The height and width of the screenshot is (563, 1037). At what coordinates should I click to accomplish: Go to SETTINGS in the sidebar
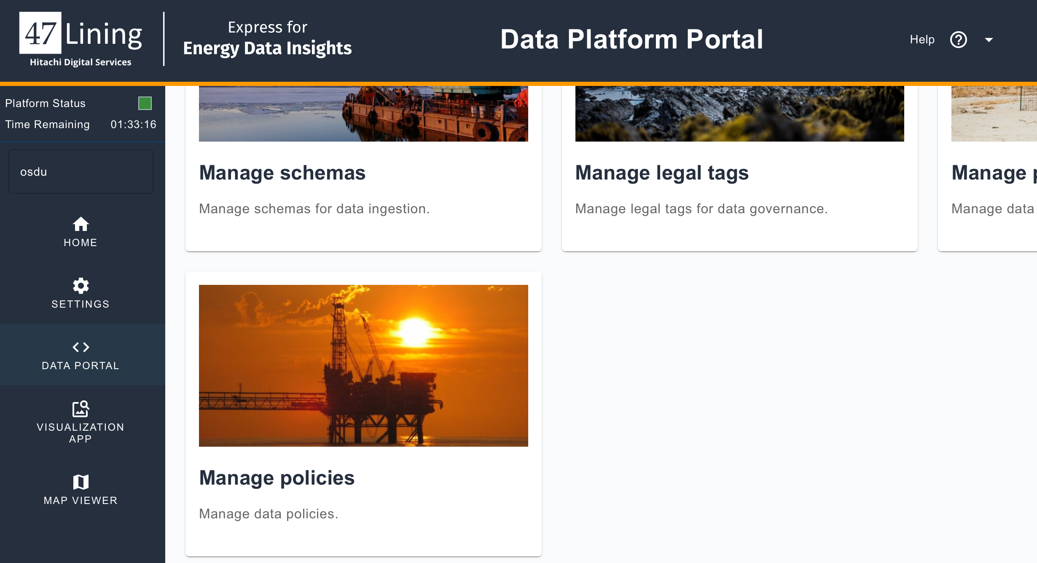point(81,304)
